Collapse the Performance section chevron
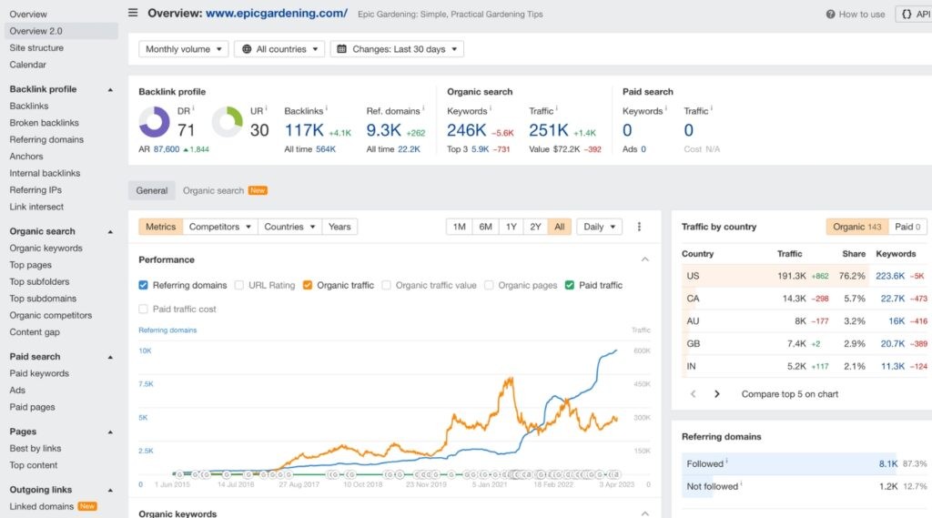 coord(645,259)
